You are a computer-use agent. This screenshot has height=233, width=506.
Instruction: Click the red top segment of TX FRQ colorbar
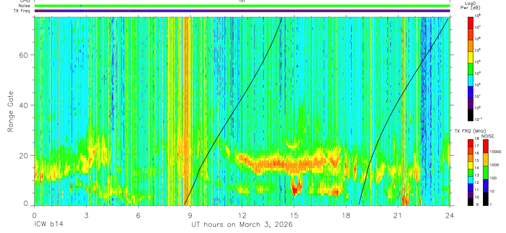pos(471,143)
